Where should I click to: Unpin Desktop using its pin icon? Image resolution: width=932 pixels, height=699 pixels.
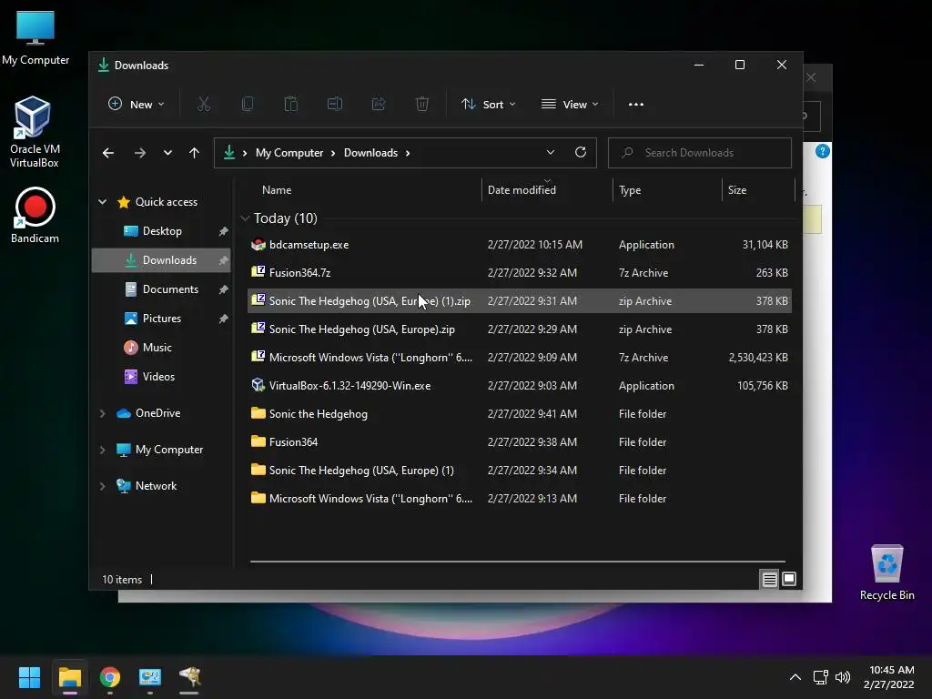(224, 231)
